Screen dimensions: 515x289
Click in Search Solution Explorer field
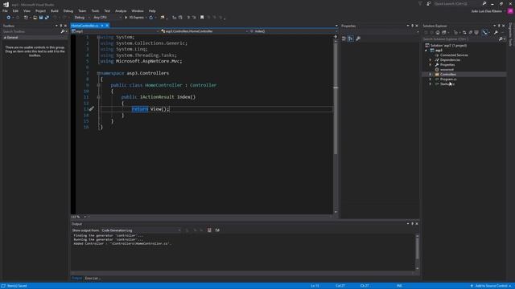459,39
